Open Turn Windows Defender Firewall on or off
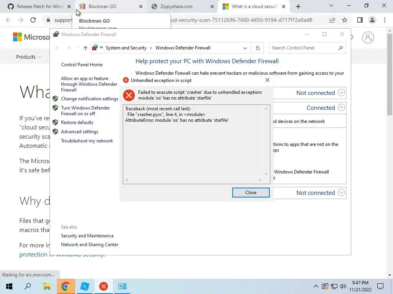The width and height of the screenshot is (393, 294). [x=86, y=111]
